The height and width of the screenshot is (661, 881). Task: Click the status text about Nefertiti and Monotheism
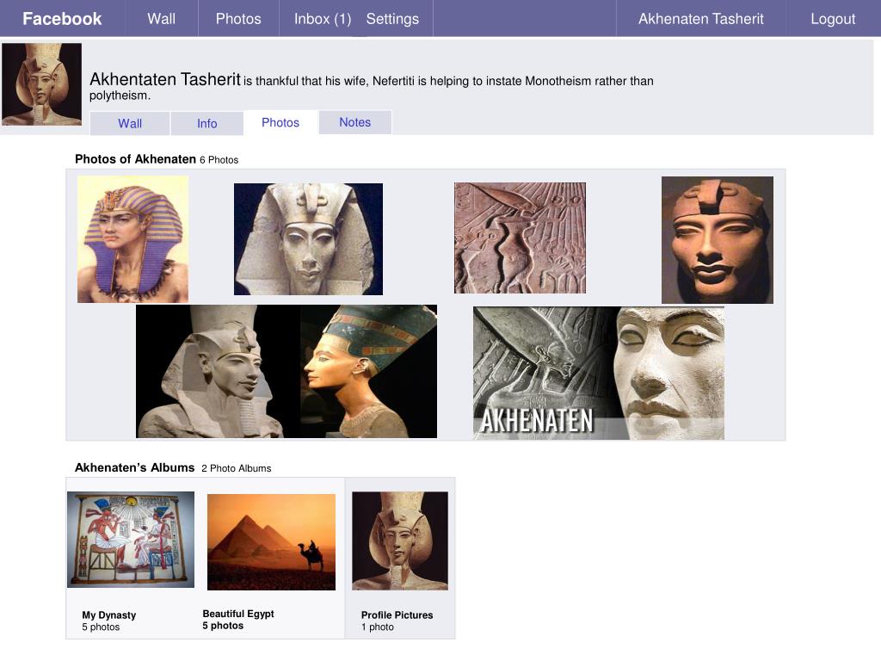coord(372,88)
